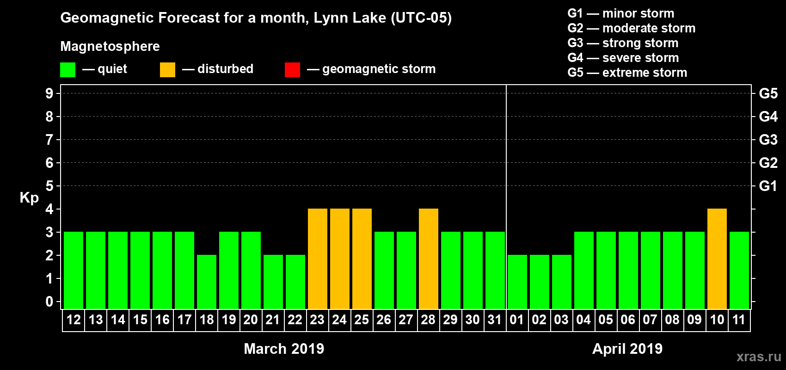Screen dimensions: 786x370
Task: Click the G5 right-axis label
Action: (768, 93)
